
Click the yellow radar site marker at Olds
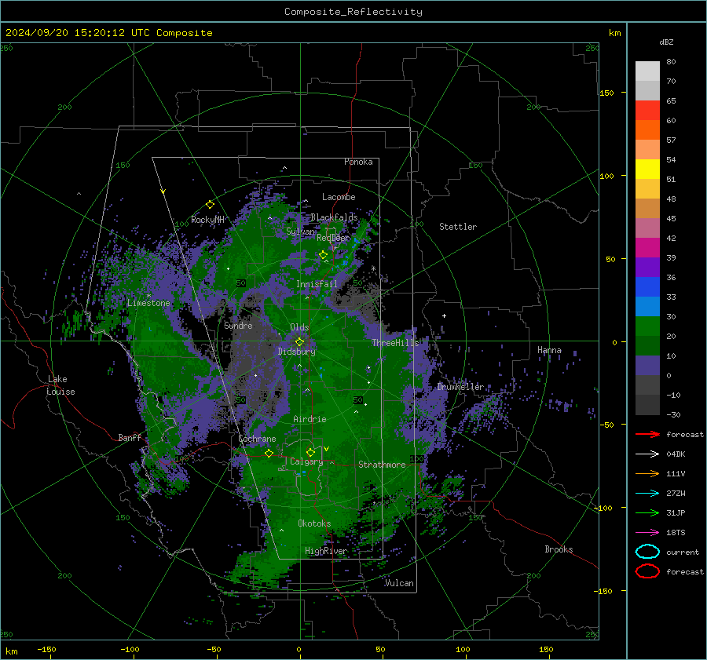[299, 342]
